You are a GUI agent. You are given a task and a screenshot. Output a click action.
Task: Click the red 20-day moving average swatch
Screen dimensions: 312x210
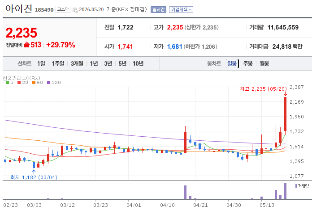point(19,83)
